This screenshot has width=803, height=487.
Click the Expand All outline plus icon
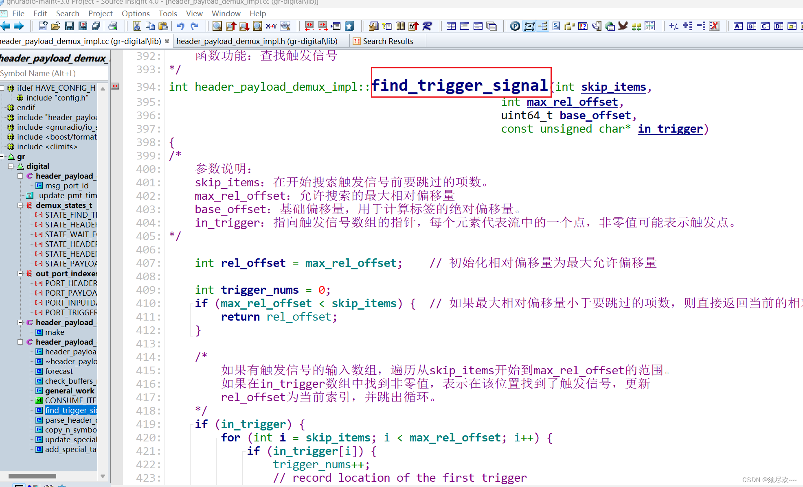tap(687, 26)
